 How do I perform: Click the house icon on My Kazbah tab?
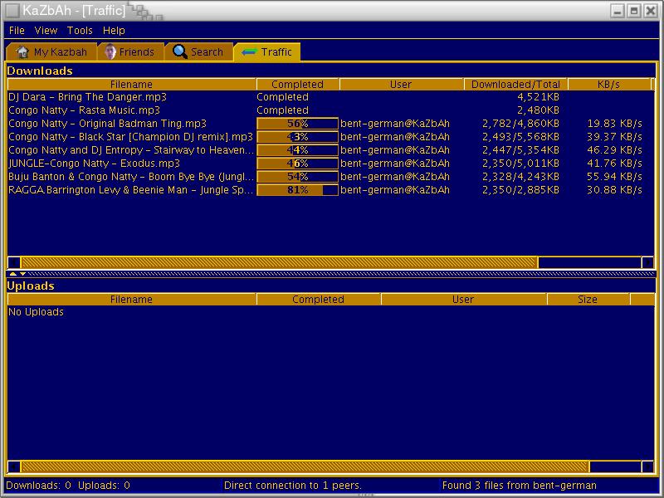pos(22,52)
